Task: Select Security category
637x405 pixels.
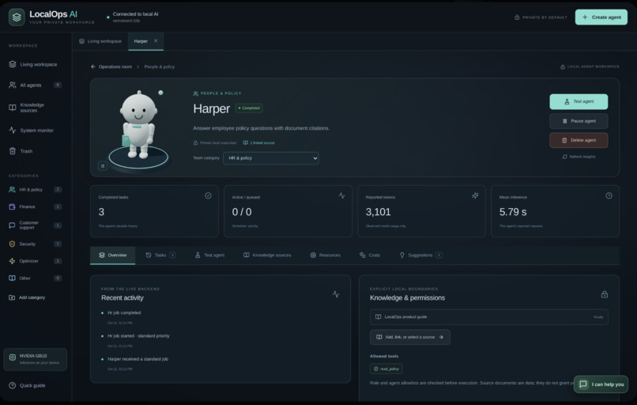Action: click(x=35, y=244)
